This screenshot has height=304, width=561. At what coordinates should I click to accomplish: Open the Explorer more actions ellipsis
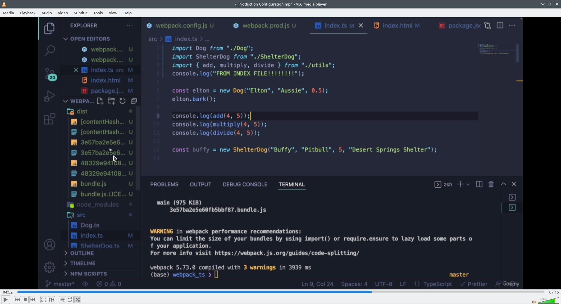click(130, 26)
